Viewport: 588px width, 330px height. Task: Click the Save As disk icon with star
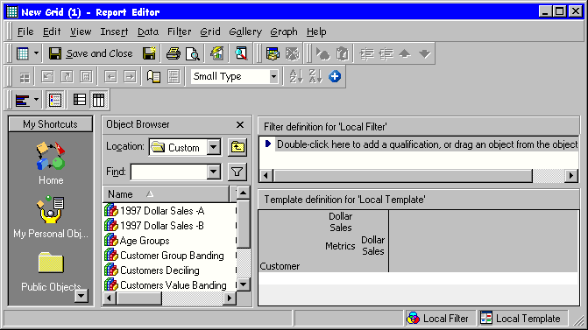[x=149, y=53]
